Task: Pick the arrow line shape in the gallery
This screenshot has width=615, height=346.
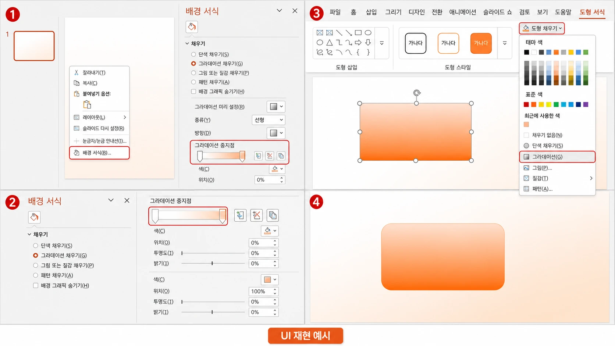Action: point(348,33)
